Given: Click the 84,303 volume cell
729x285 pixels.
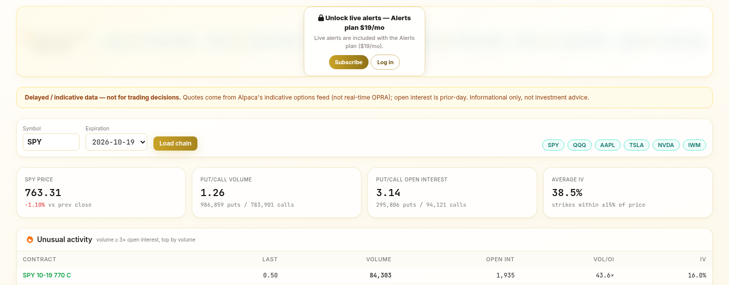Looking at the screenshot, I should pos(381,275).
